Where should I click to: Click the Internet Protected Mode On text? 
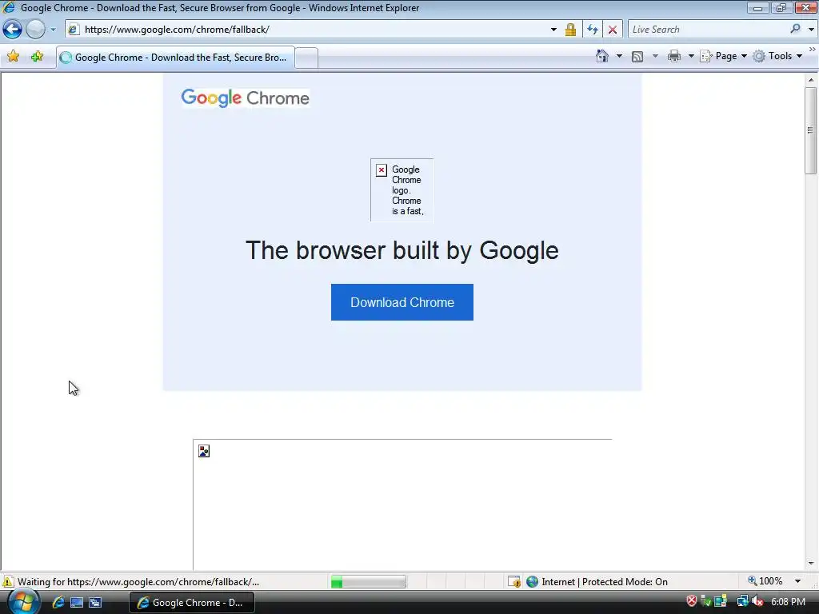click(605, 582)
